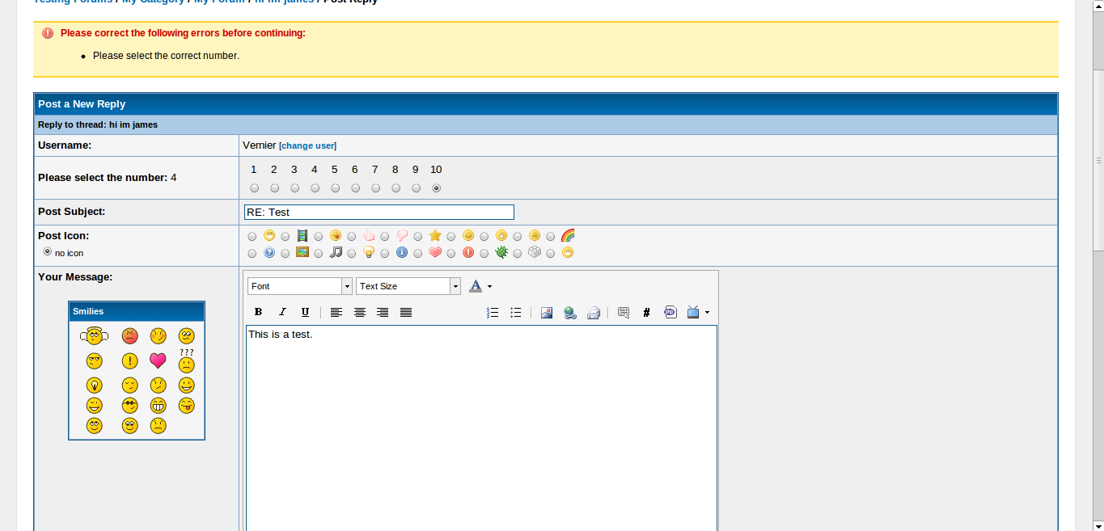Click the 'Post a New Reply' header
This screenshot has width=1104, height=531.
click(x=82, y=104)
